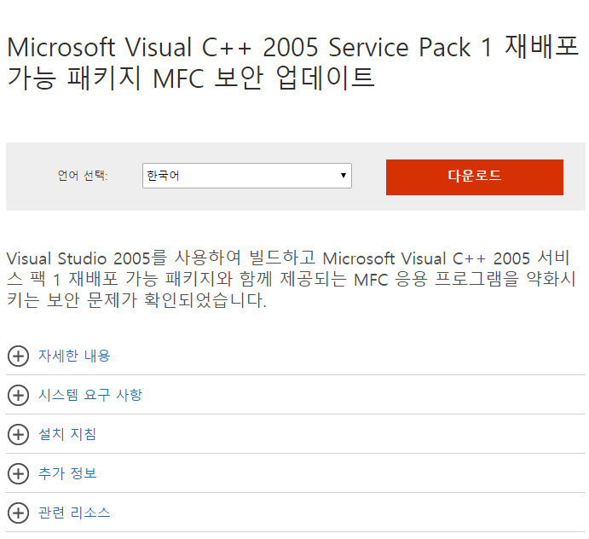This screenshot has height=539, width=589.
Task: Click empty gray area left of 언어 선택
Action: click(30, 177)
